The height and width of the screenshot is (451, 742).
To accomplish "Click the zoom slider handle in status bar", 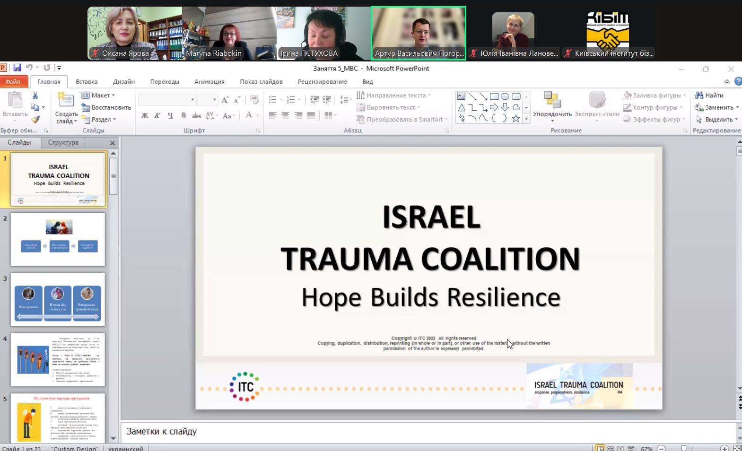I will (x=684, y=448).
